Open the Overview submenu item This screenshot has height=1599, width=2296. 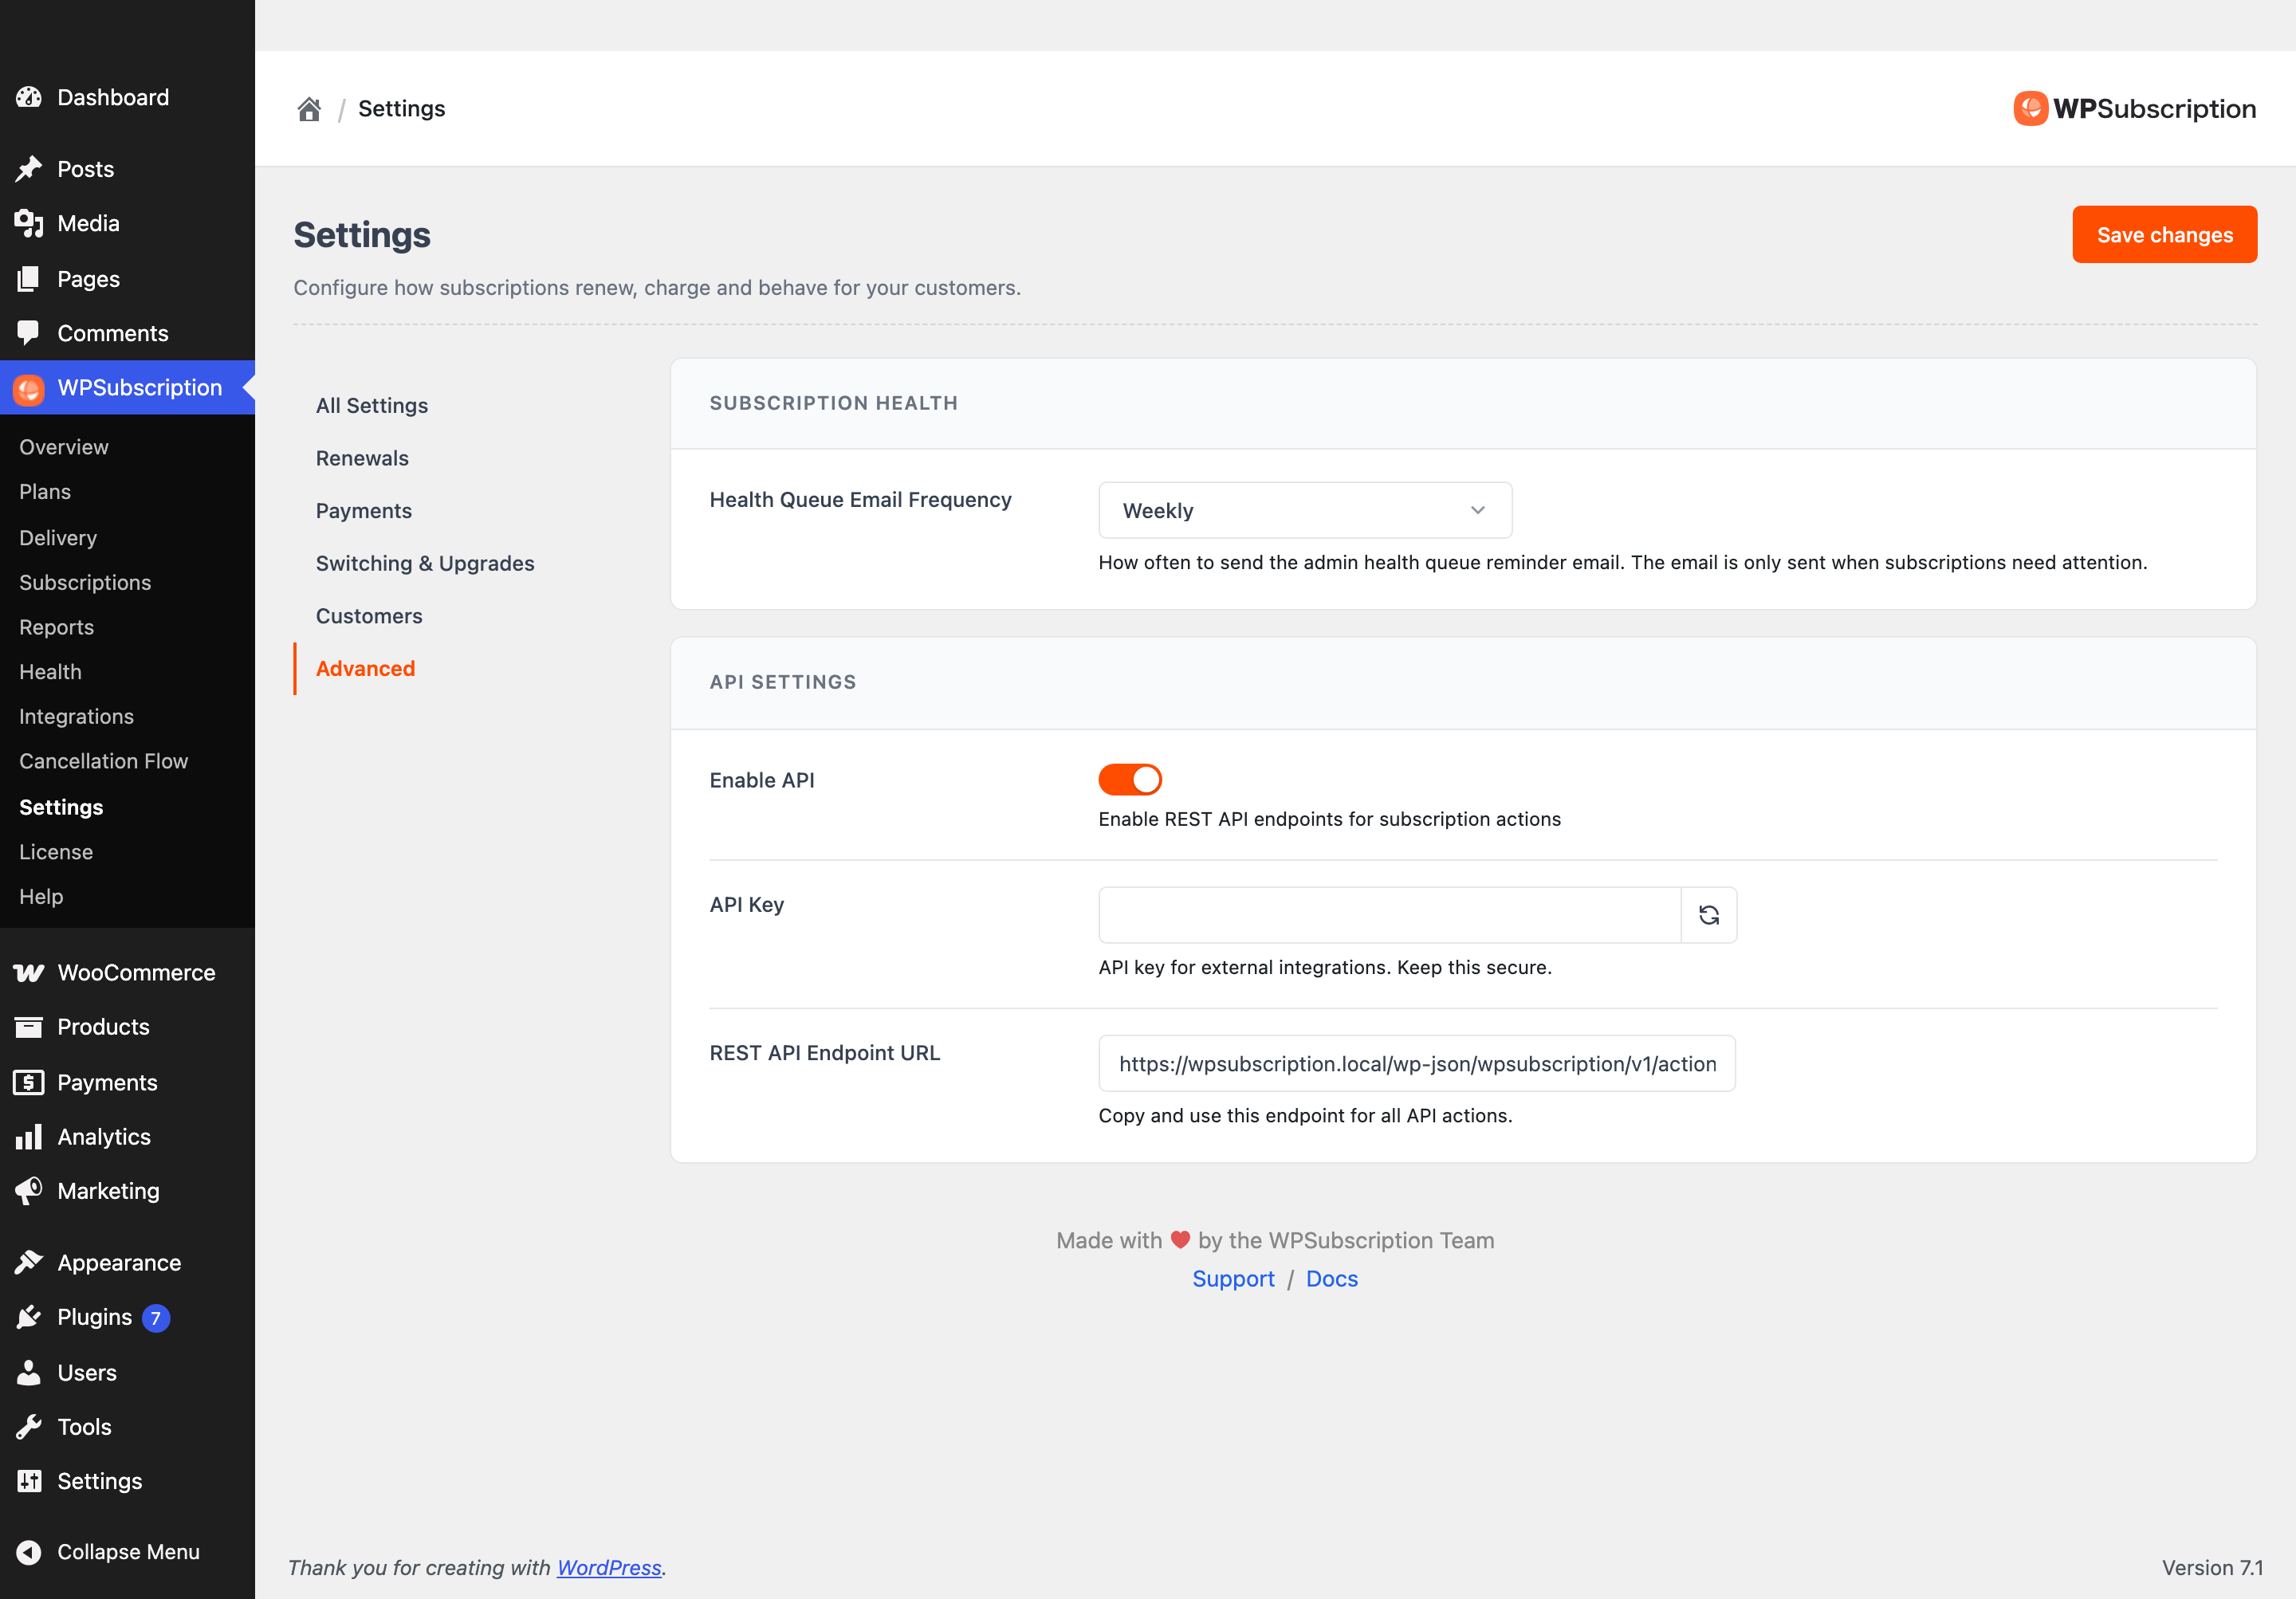64,447
